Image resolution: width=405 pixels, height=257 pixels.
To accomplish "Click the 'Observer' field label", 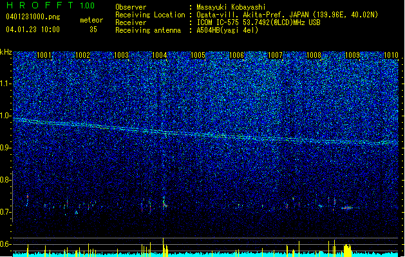I will [131, 7].
